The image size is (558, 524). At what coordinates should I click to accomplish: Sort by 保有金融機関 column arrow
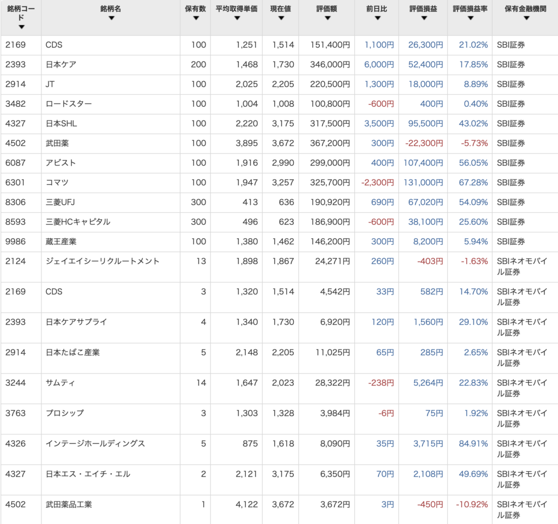click(x=526, y=18)
